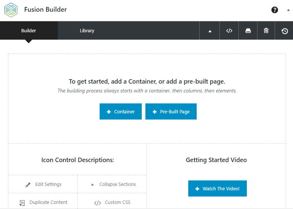Click the Duplicate Content icon

(22, 203)
